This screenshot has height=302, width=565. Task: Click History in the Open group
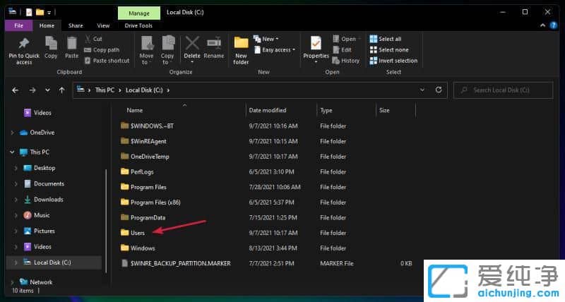[346, 61]
